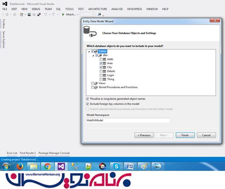225x189 pixels.
Task: Open the solution configuration dropdown
Action: (x=87, y=15)
